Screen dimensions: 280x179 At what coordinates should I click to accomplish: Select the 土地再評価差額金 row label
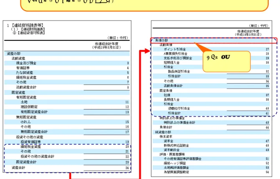pyautogui.click(x=176, y=168)
